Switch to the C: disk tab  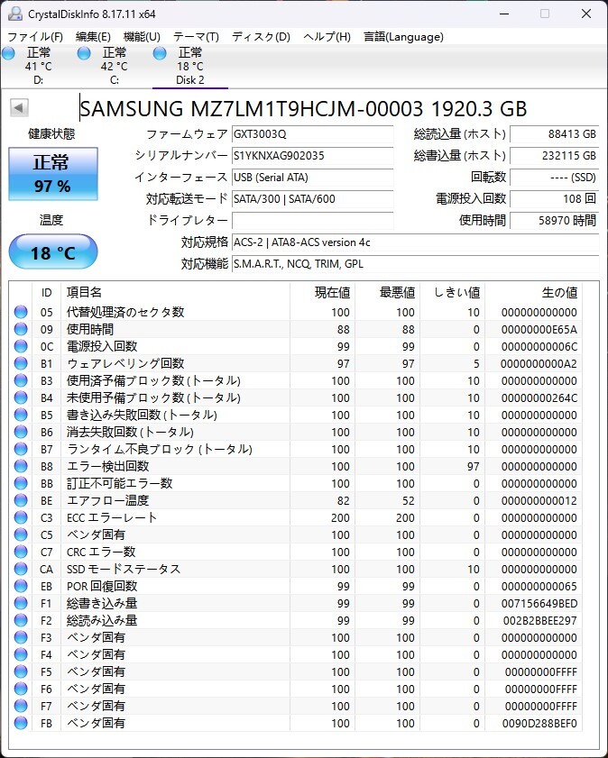click(x=115, y=66)
